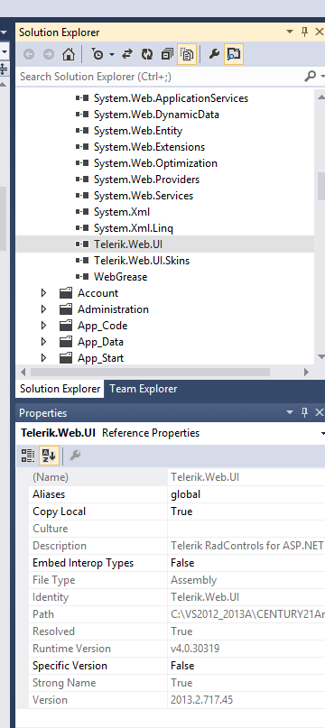Select the Solution Explorer tab
This screenshot has height=728, width=325.
pos(60,389)
